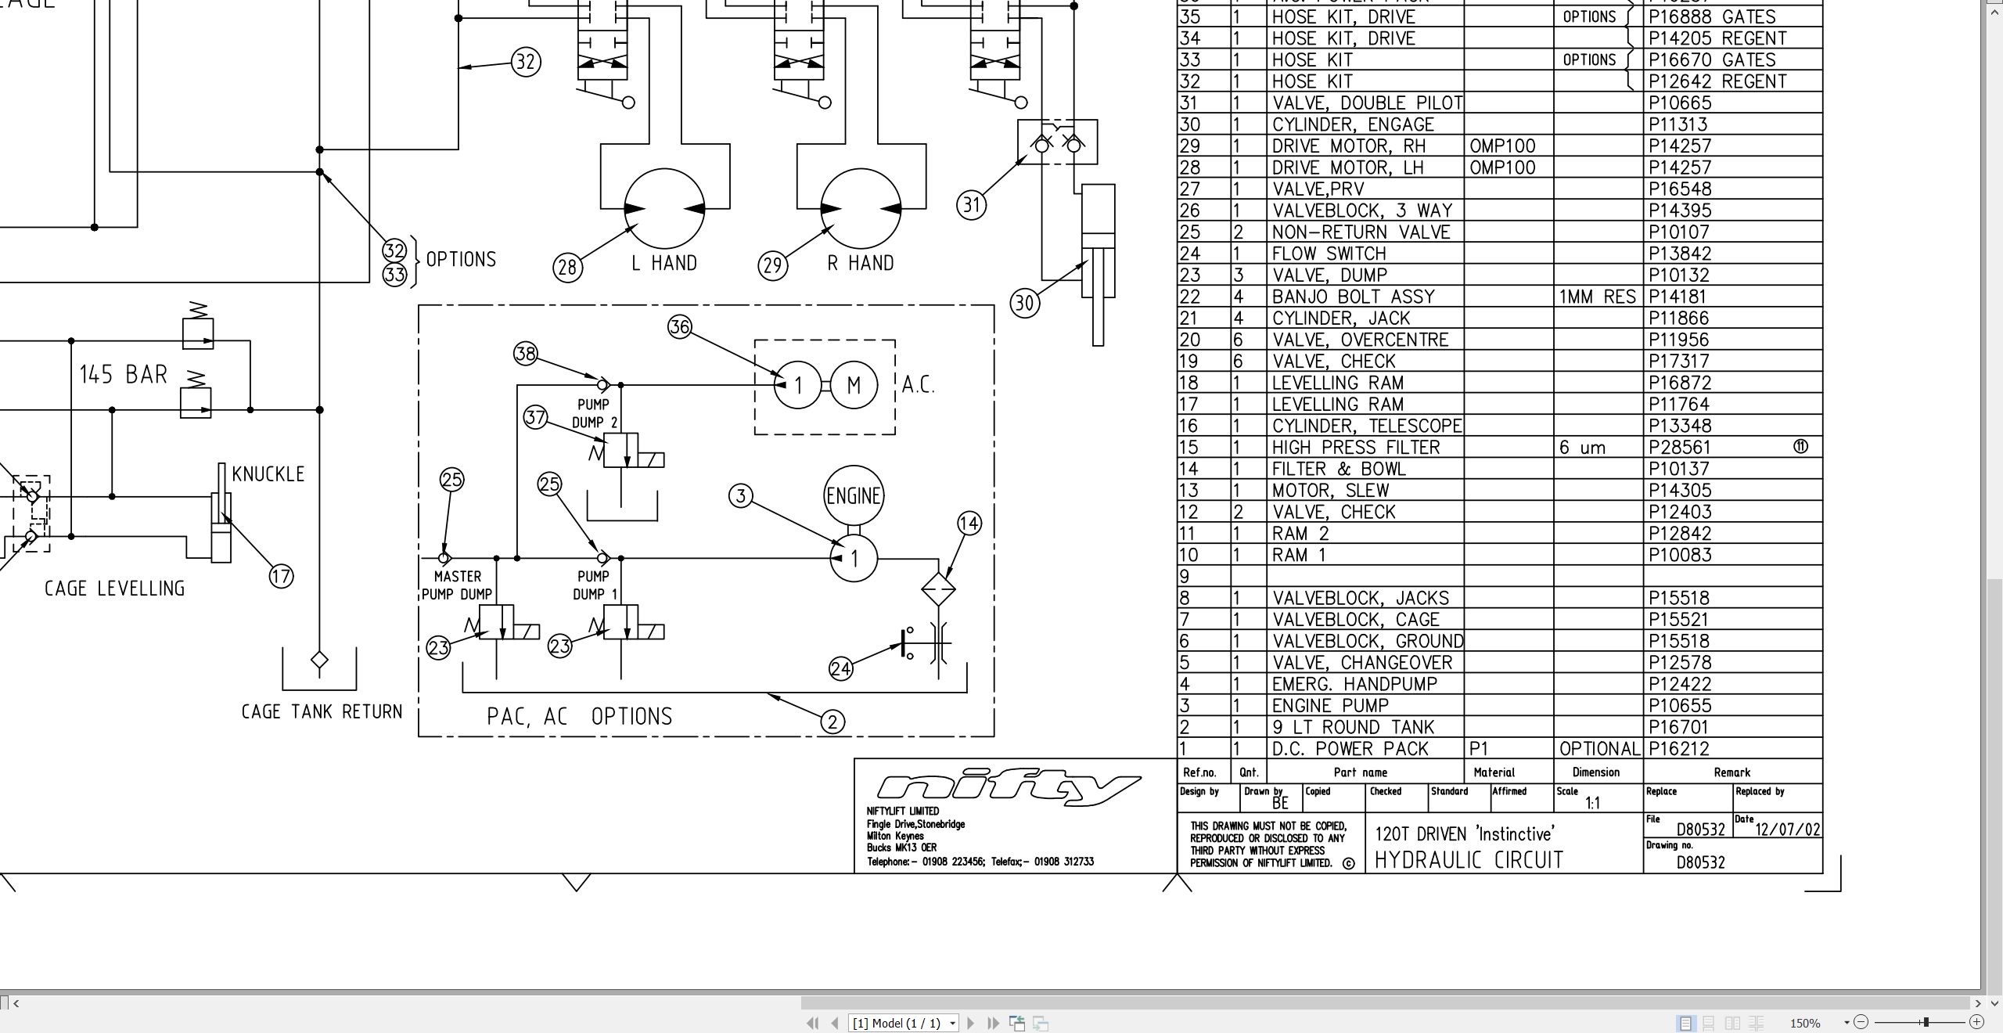The width and height of the screenshot is (2003, 1033).
Task: Click the zoom out minus button
Action: (x=1861, y=1022)
